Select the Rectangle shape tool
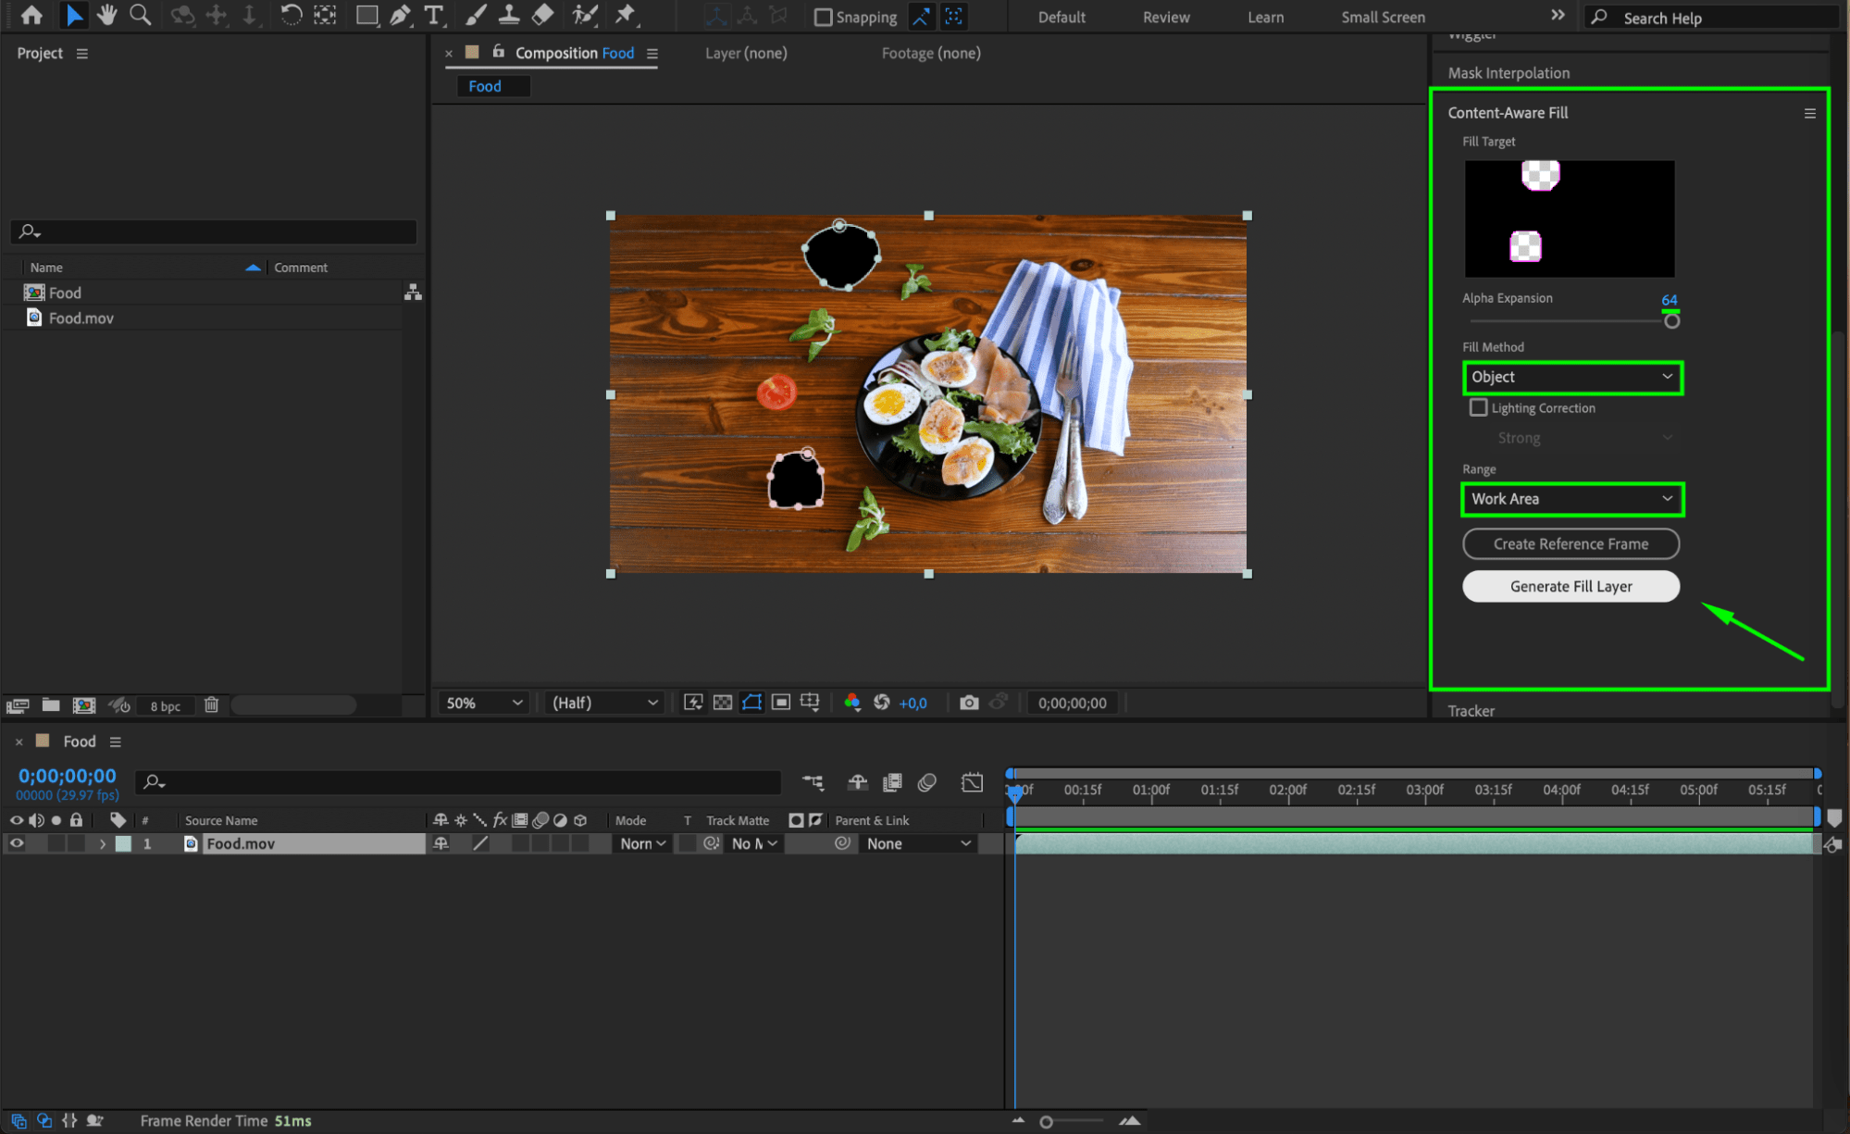The height and width of the screenshot is (1134, 1850). (x=366, y=15)
